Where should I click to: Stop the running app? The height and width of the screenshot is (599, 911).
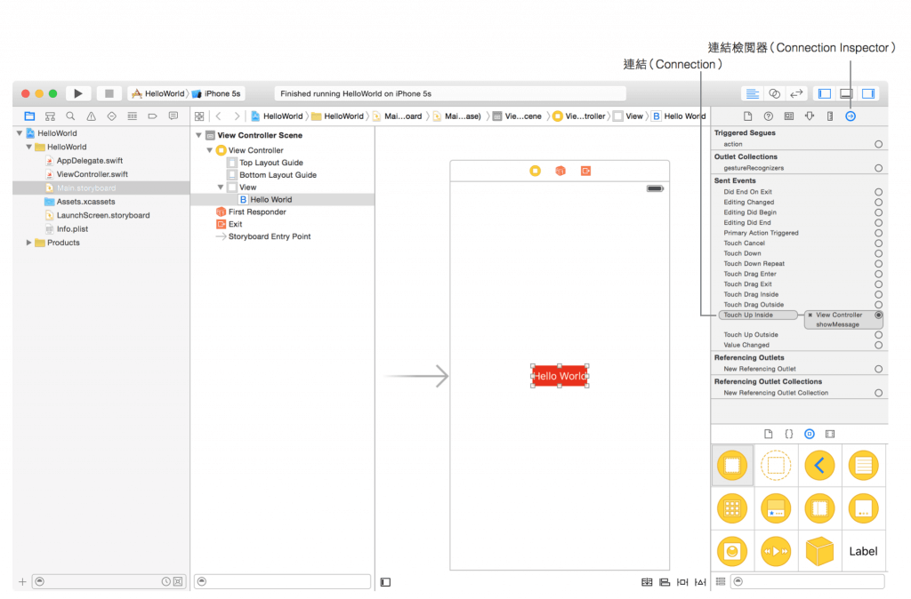[x=109, y=92]
